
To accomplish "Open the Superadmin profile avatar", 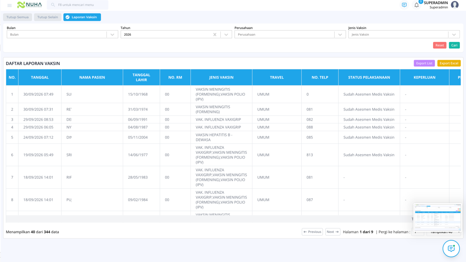I will pyautogui.click(x=455, y=5).
